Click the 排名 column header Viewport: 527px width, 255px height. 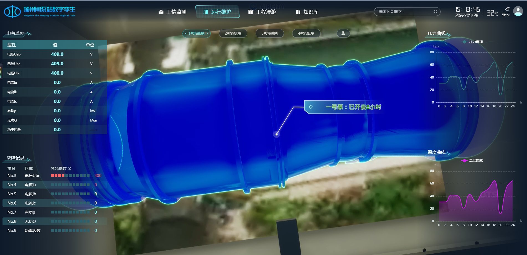pos(11,168)
